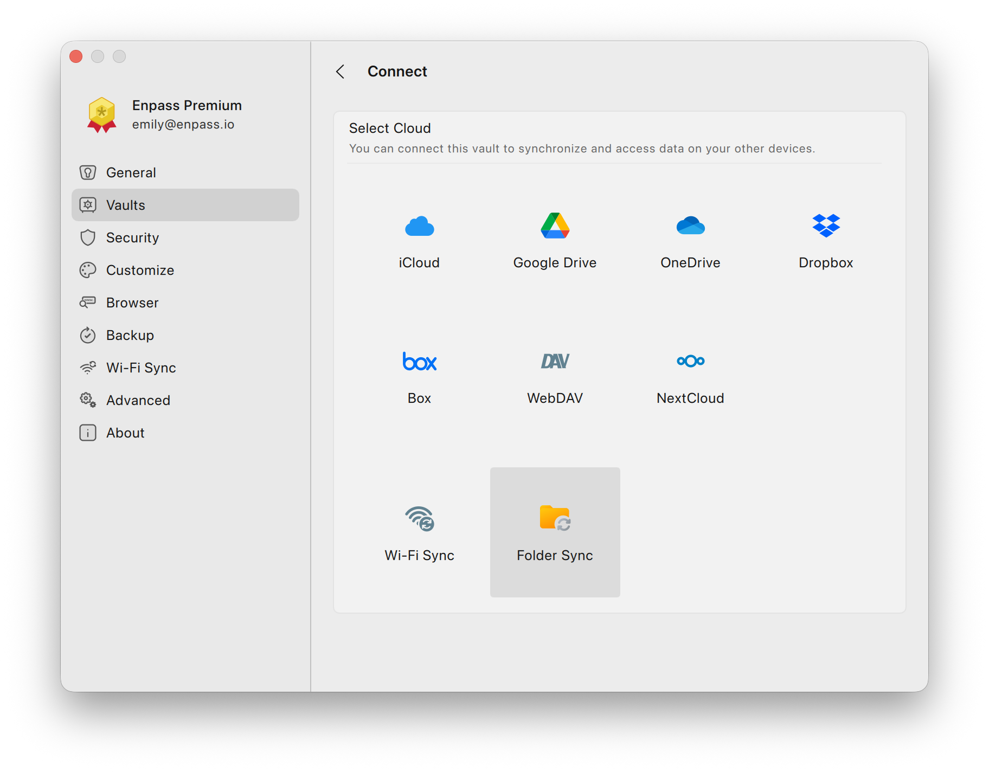
Task: Select the Vaults sidebar section
Action: pyautogui.click(x=185, y=205)
